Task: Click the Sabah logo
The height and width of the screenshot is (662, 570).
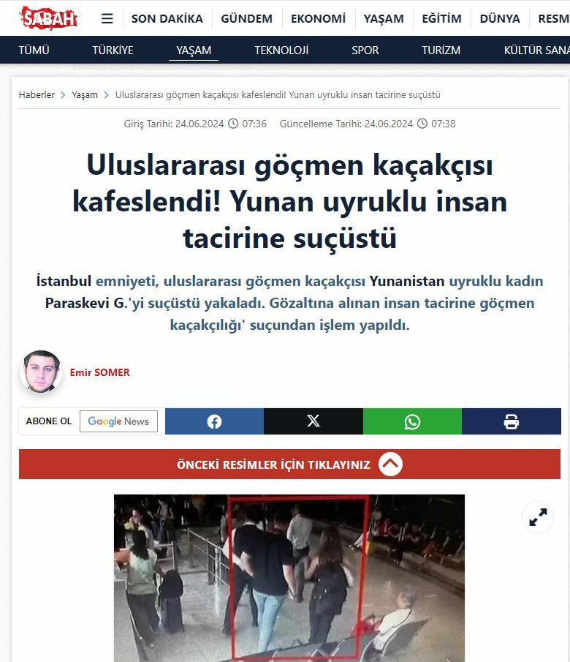Action: click(48, 18)
